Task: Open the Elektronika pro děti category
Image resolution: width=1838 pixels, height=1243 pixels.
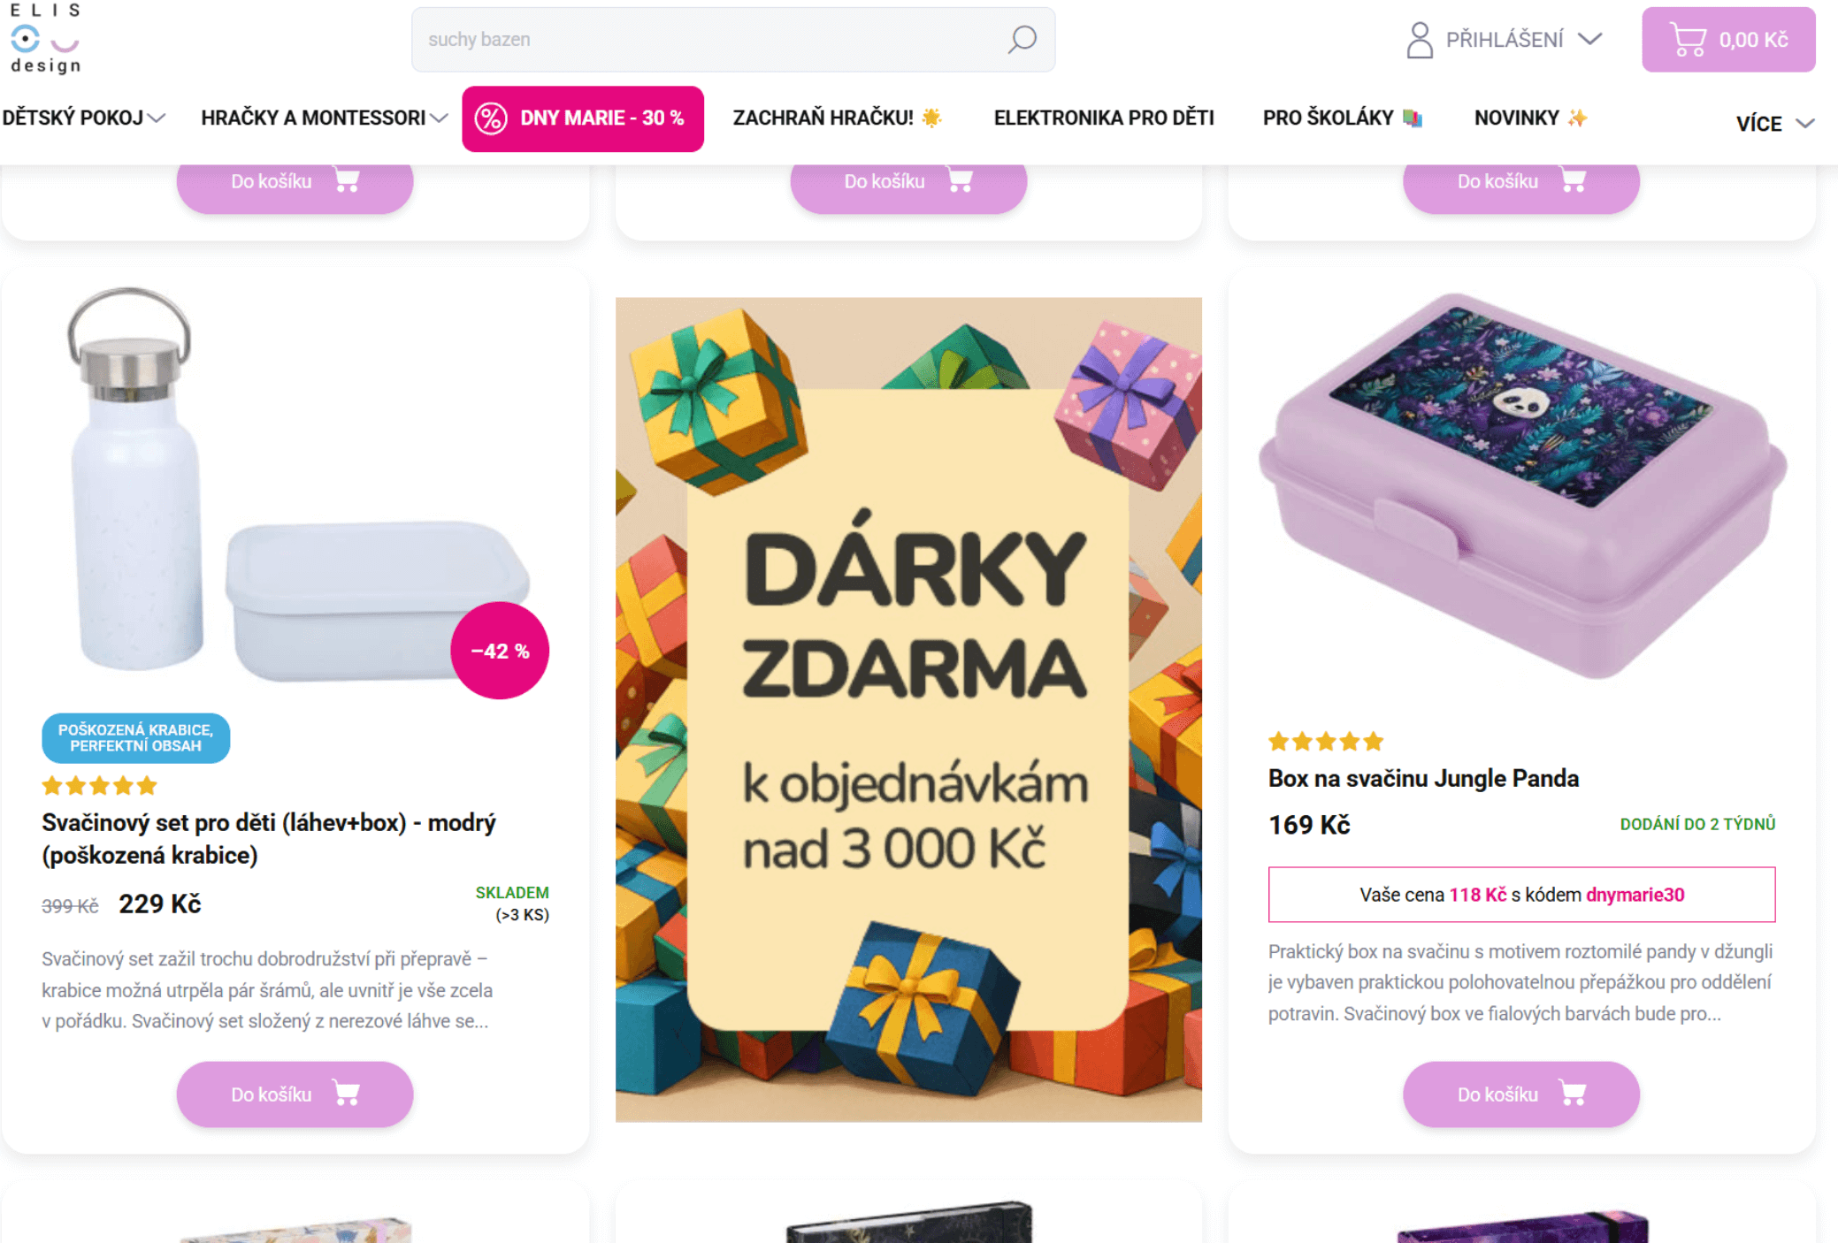Action: pos(1103,118)
